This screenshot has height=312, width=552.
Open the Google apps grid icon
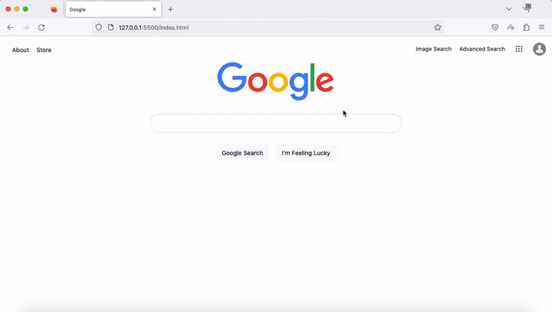click(x=519, y=49)
